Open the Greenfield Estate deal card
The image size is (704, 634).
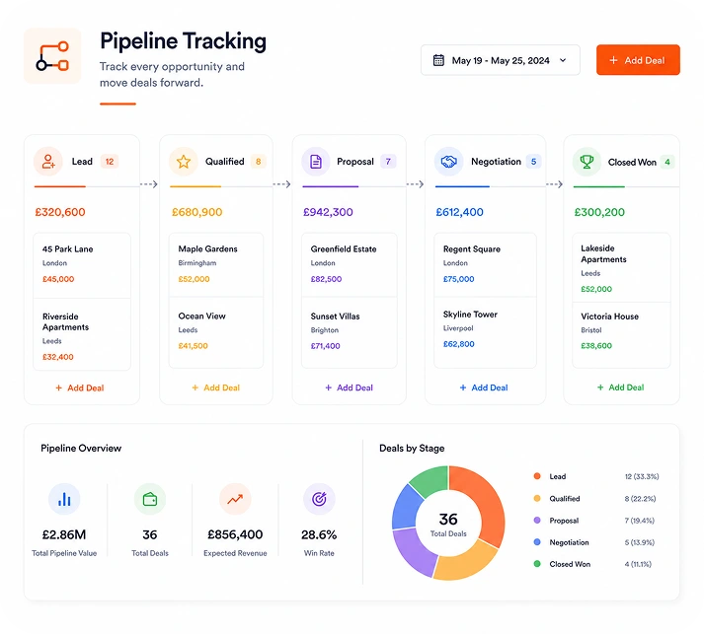pyautogui.click(x=349, y=264)
